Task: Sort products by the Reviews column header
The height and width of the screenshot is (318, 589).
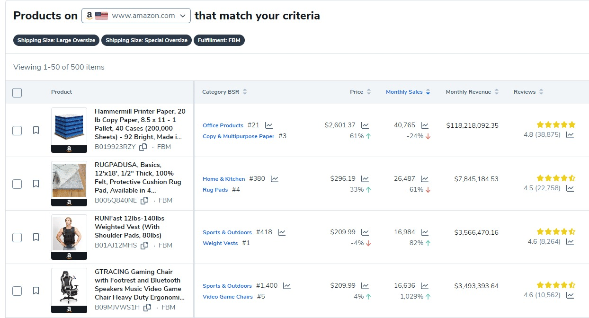Action: click(528, 92)
